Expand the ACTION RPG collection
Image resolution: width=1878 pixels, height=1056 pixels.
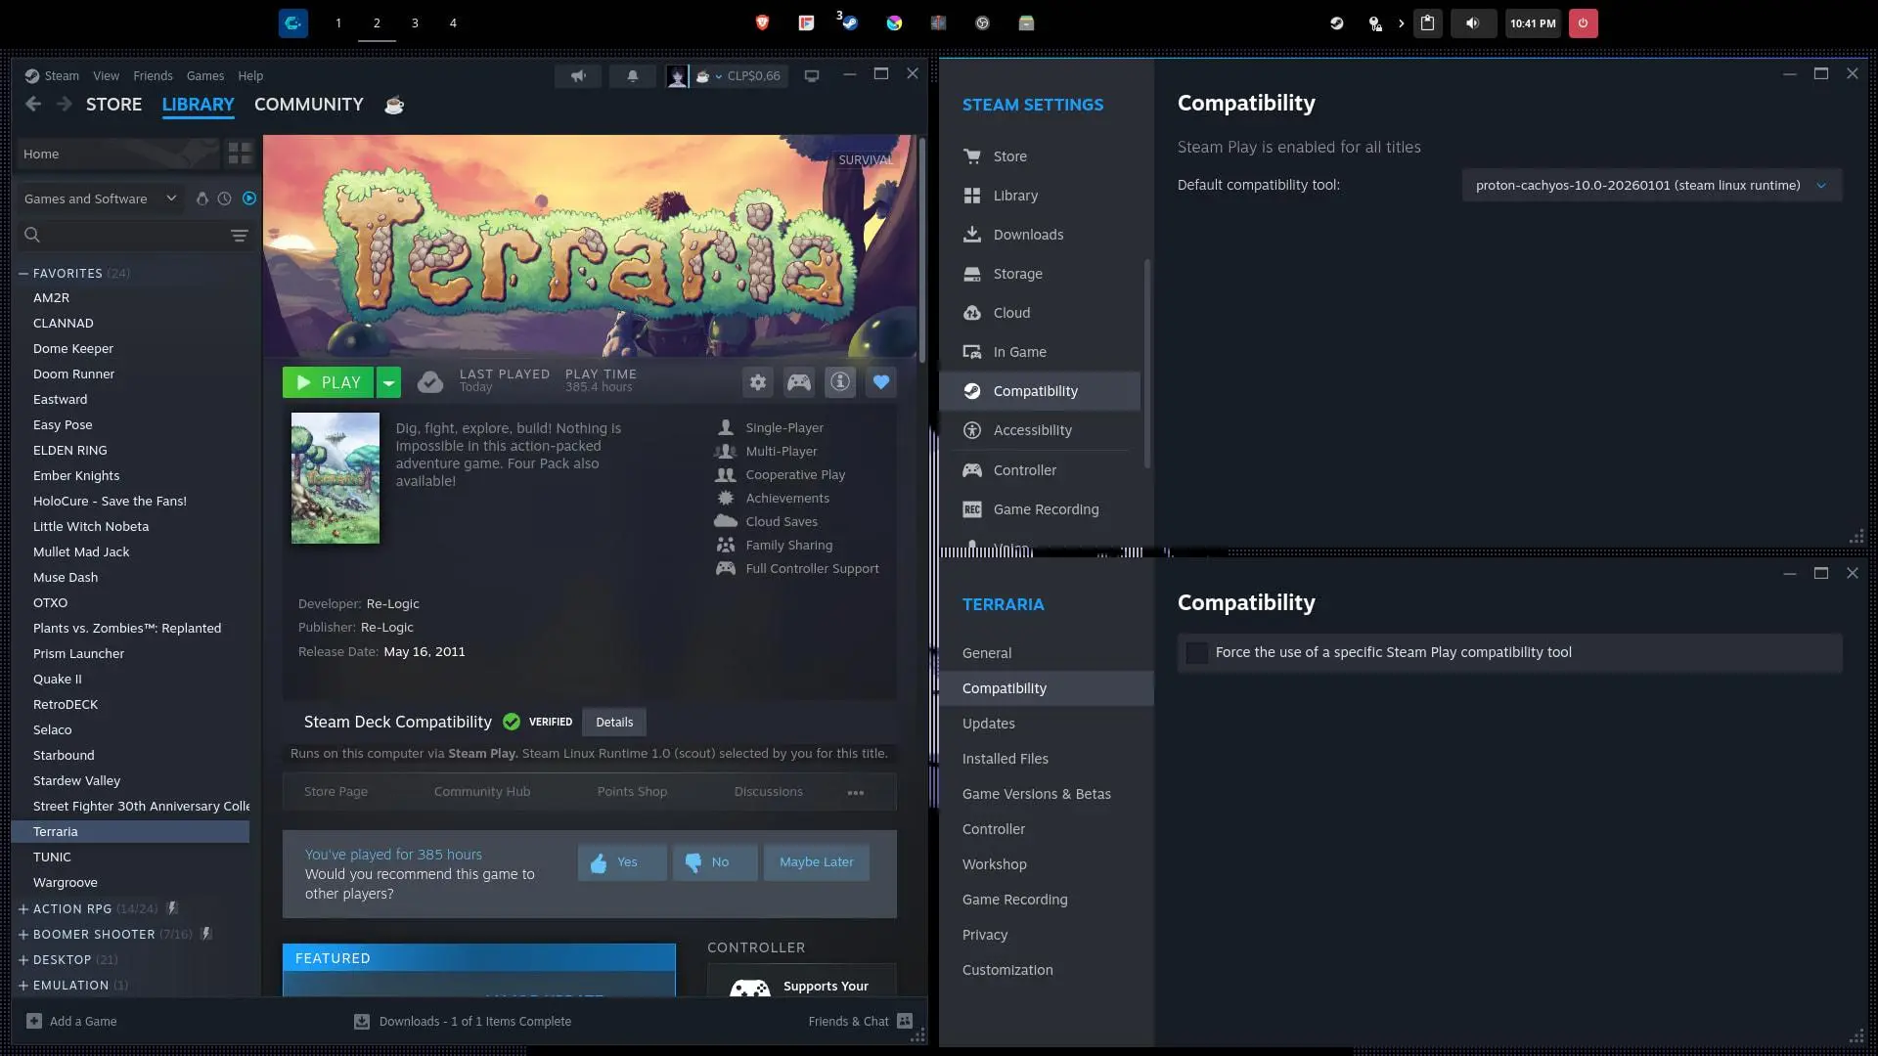pyautogui.click(x=23, y=909)
